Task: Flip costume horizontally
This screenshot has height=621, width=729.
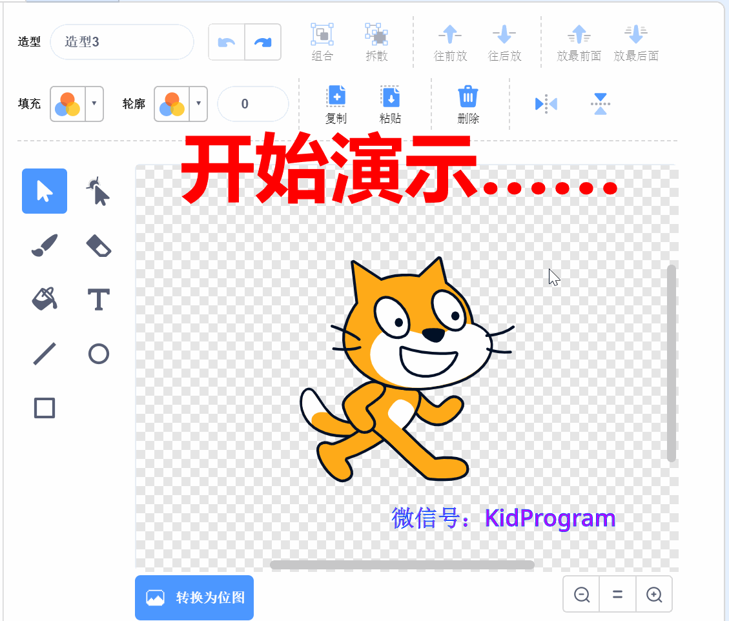Action: (546, 104)
